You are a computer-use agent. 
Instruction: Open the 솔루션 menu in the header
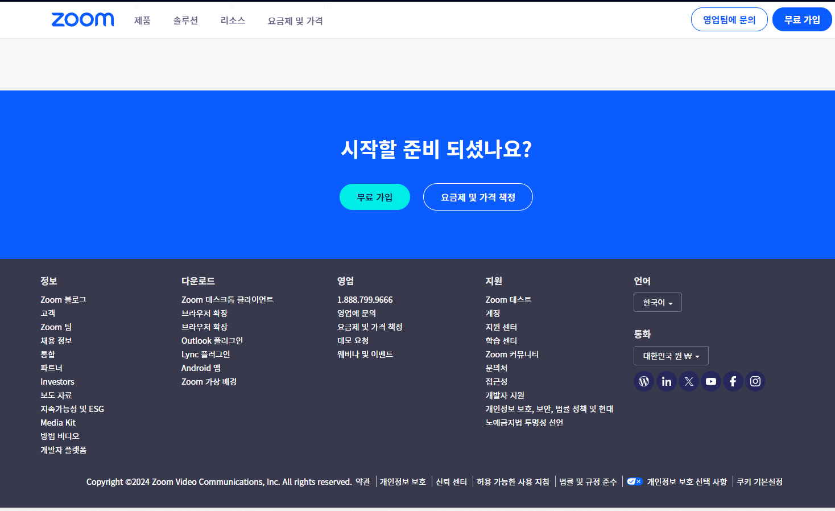coord(185,20)
